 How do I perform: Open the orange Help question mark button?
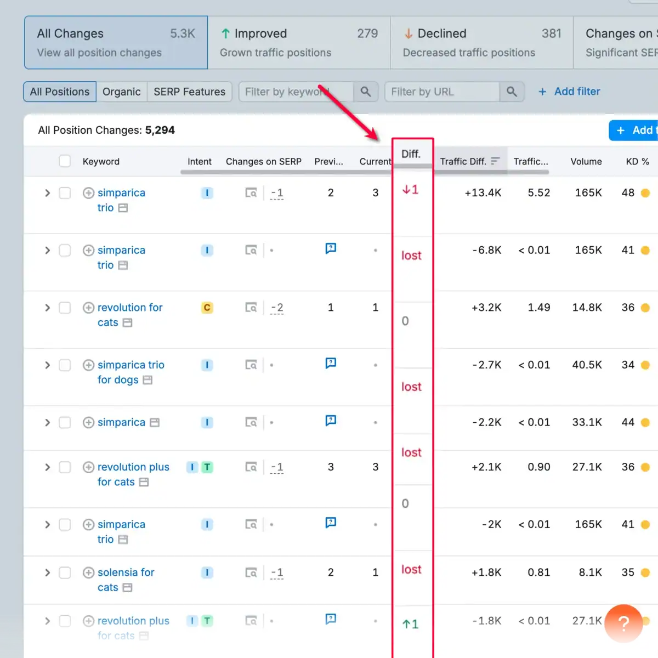point(623,624)
